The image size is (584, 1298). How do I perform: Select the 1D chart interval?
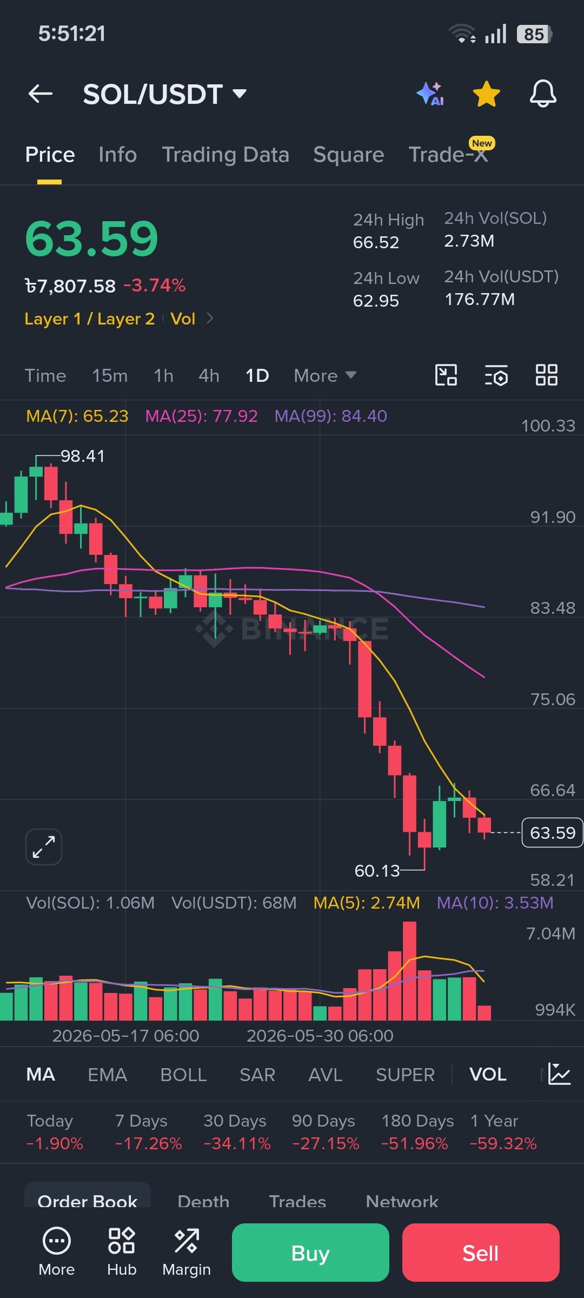(x=257, y=375)
